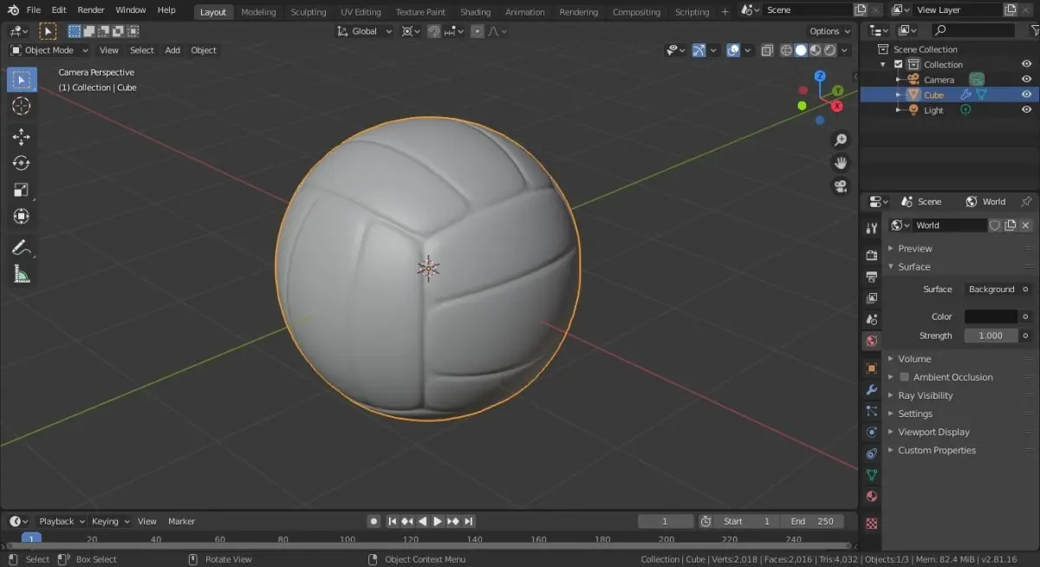This screenshot has width=1040, height=567.
Task: Expand the Preview panel
Action: (x=915, y=249)
